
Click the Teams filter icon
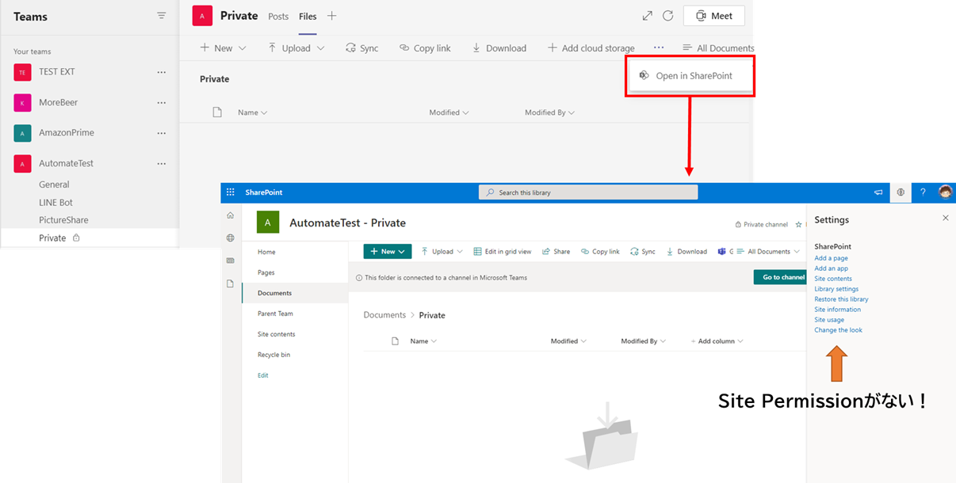coord(162,16)
